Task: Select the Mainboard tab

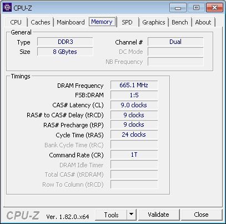Action: 71,22
